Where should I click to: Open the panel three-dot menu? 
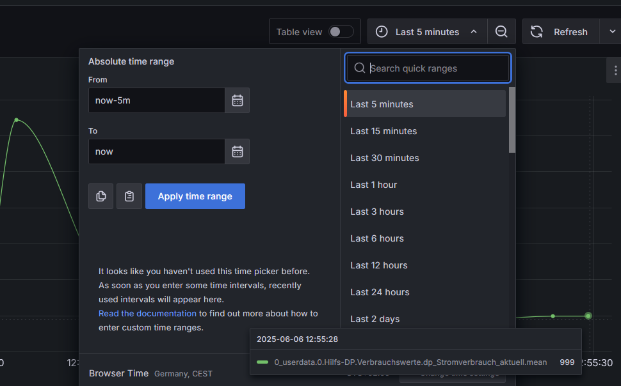[x=615, y=70]
